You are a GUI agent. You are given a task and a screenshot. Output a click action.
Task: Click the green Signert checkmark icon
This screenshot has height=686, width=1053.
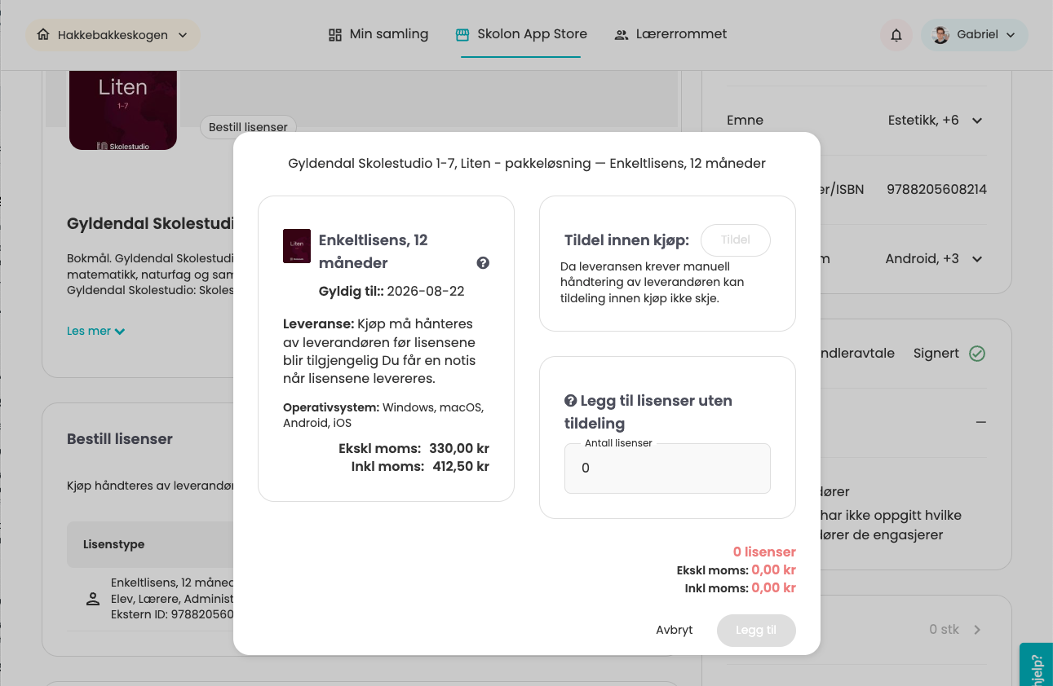pyautogui.click(x=976, y=354)
